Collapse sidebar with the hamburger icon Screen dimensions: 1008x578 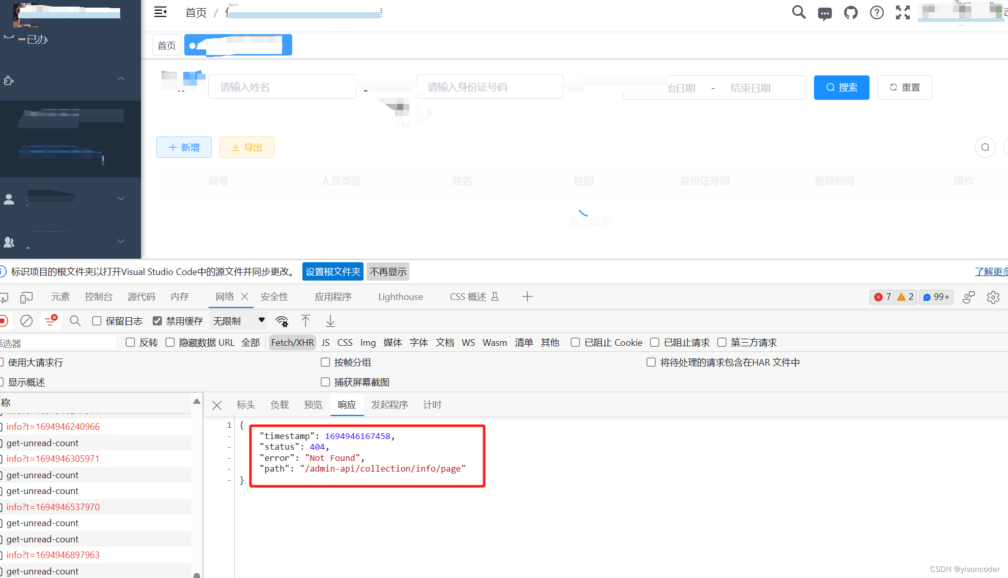pos(160,12)
